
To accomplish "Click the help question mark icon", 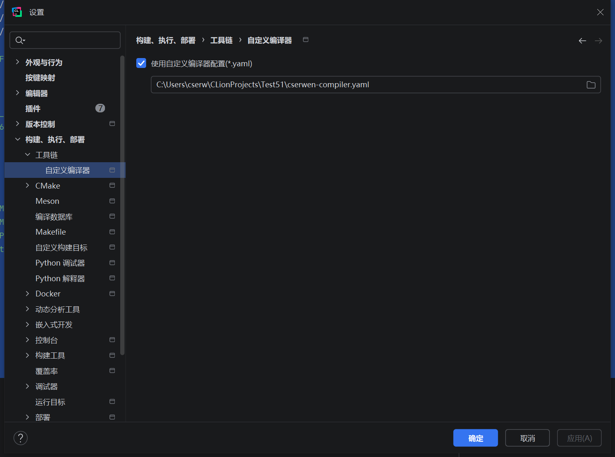I will [21, 438].
